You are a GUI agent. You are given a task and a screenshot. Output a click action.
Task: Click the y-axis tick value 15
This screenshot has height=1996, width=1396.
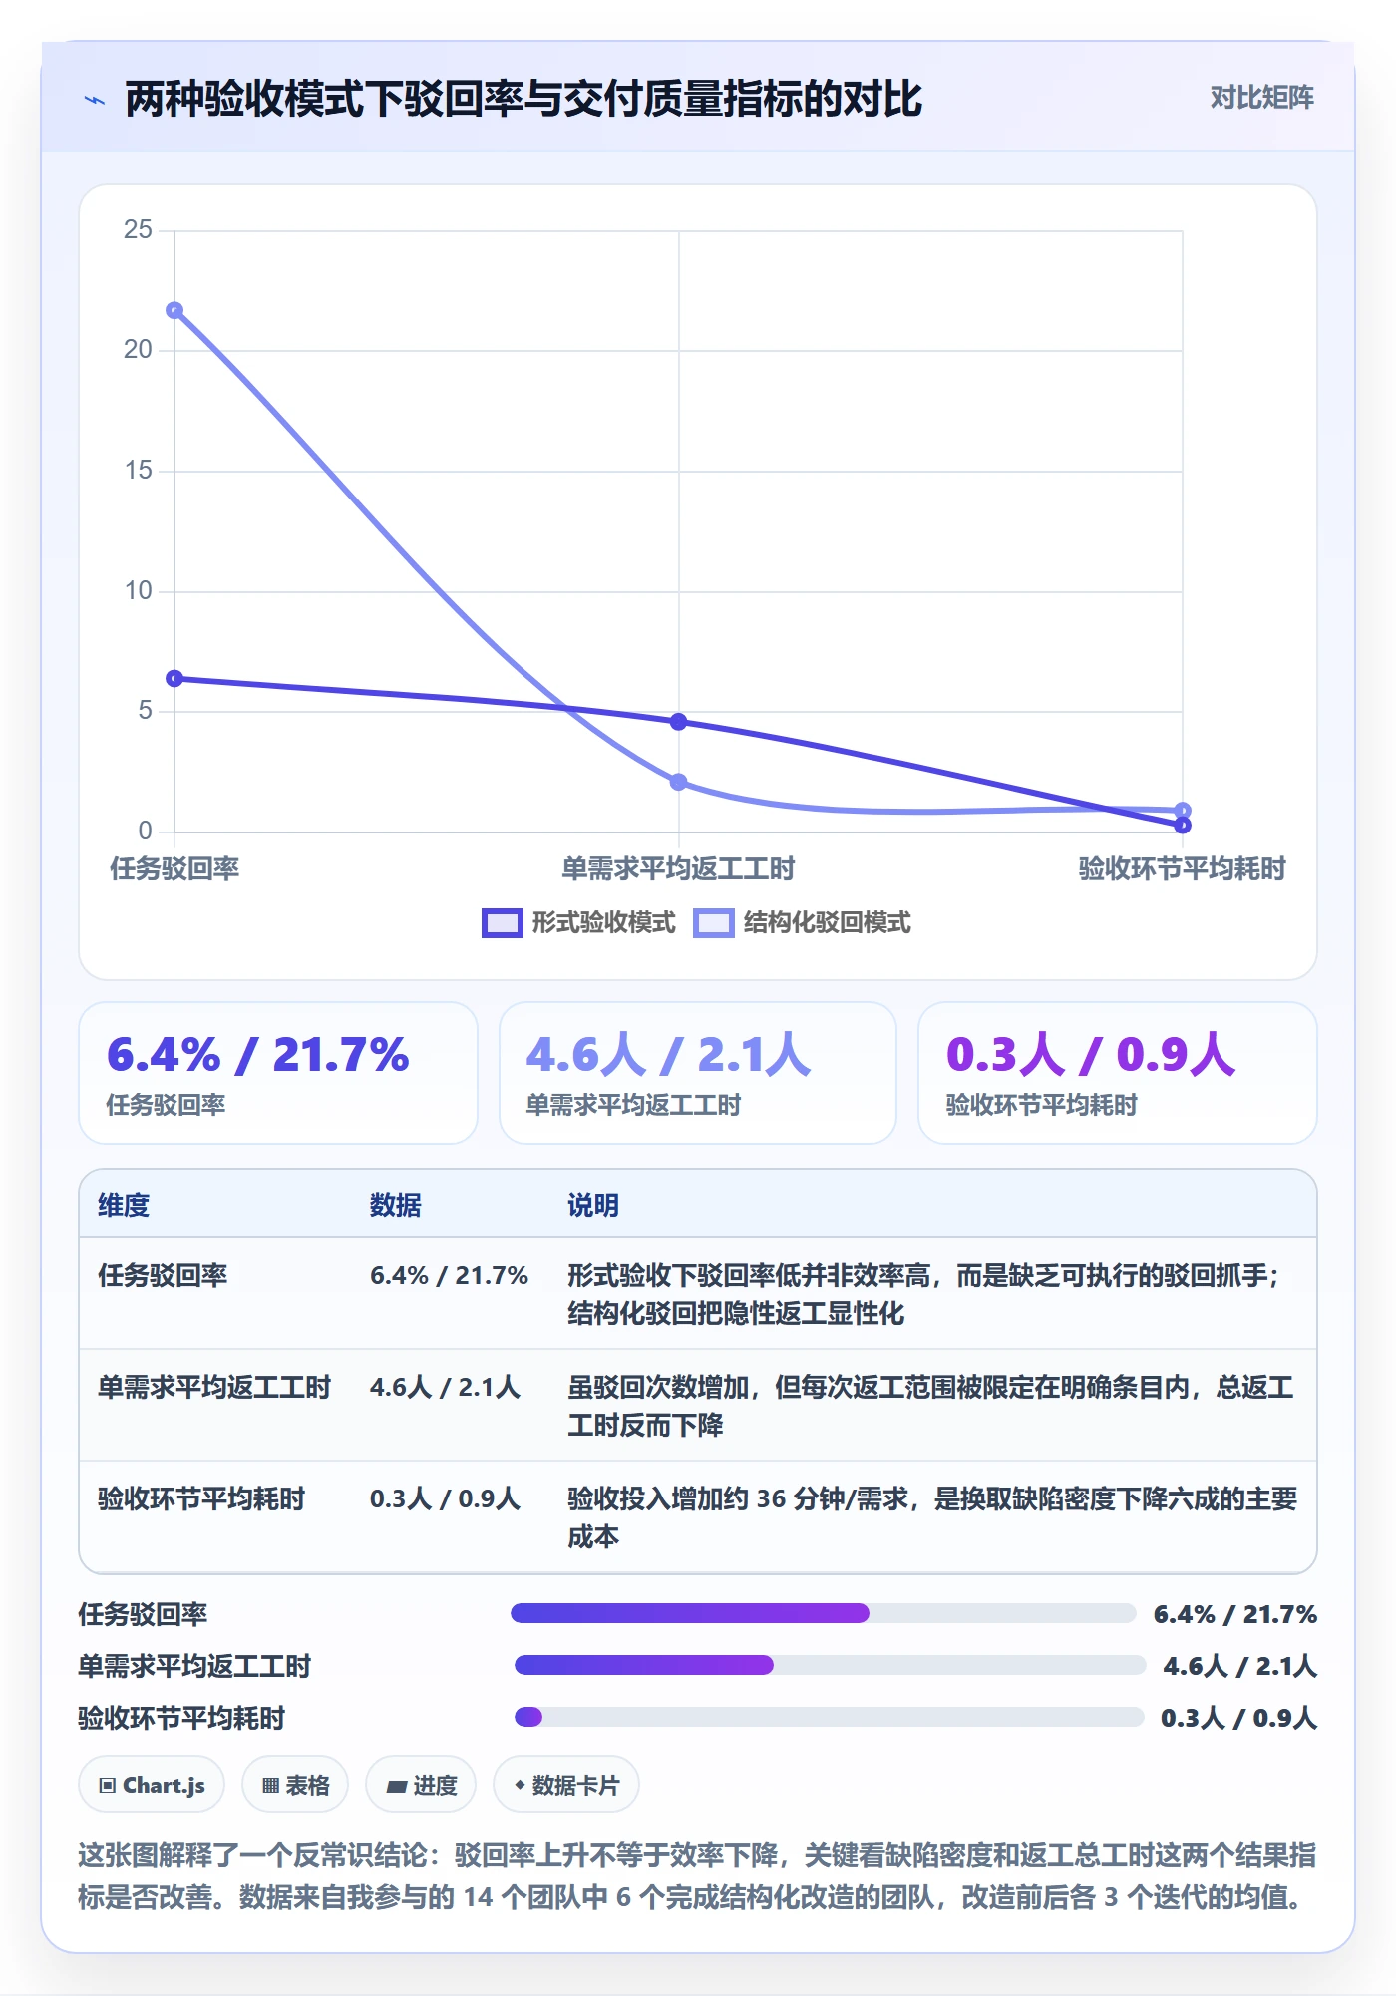[x=138, y=471]
